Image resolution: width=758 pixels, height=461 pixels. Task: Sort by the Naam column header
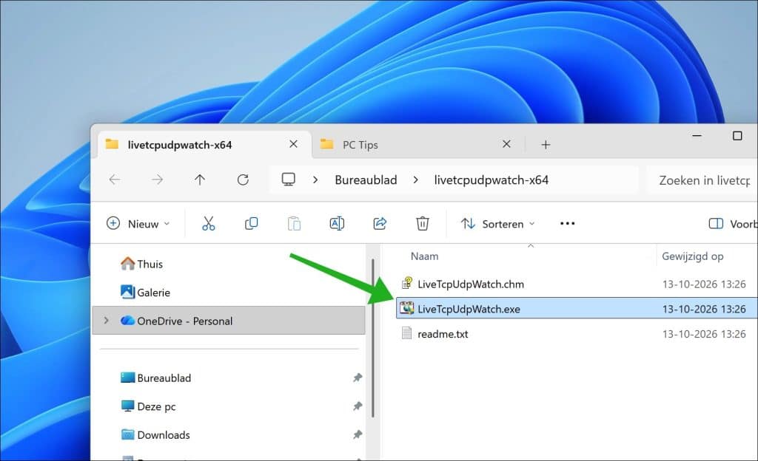click(x=424, y=256)
